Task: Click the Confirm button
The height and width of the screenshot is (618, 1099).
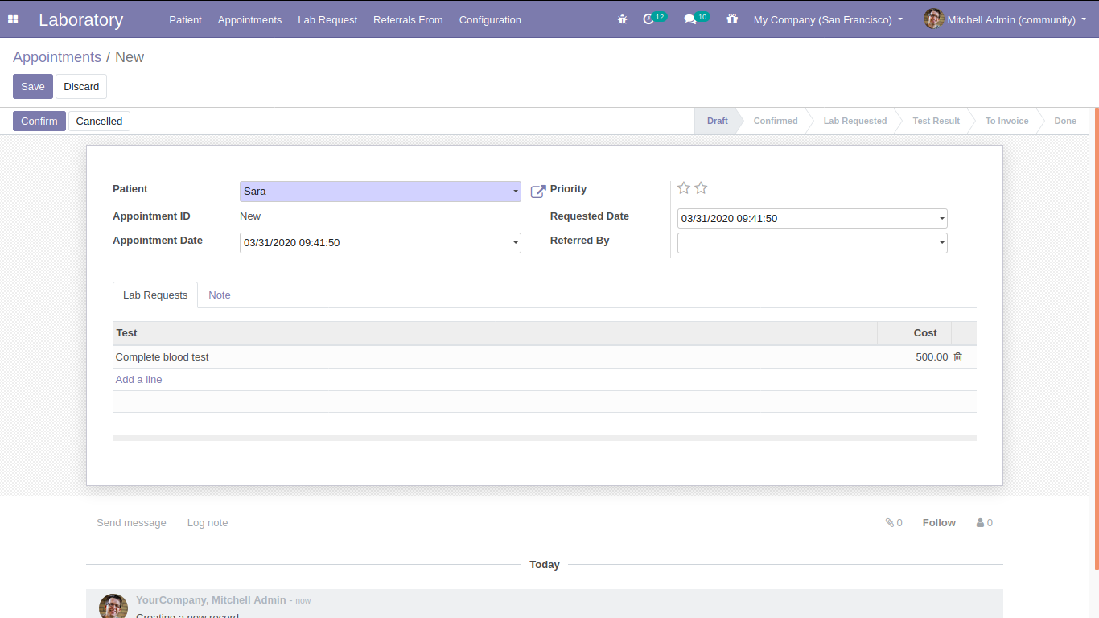Action: [39, 122]
